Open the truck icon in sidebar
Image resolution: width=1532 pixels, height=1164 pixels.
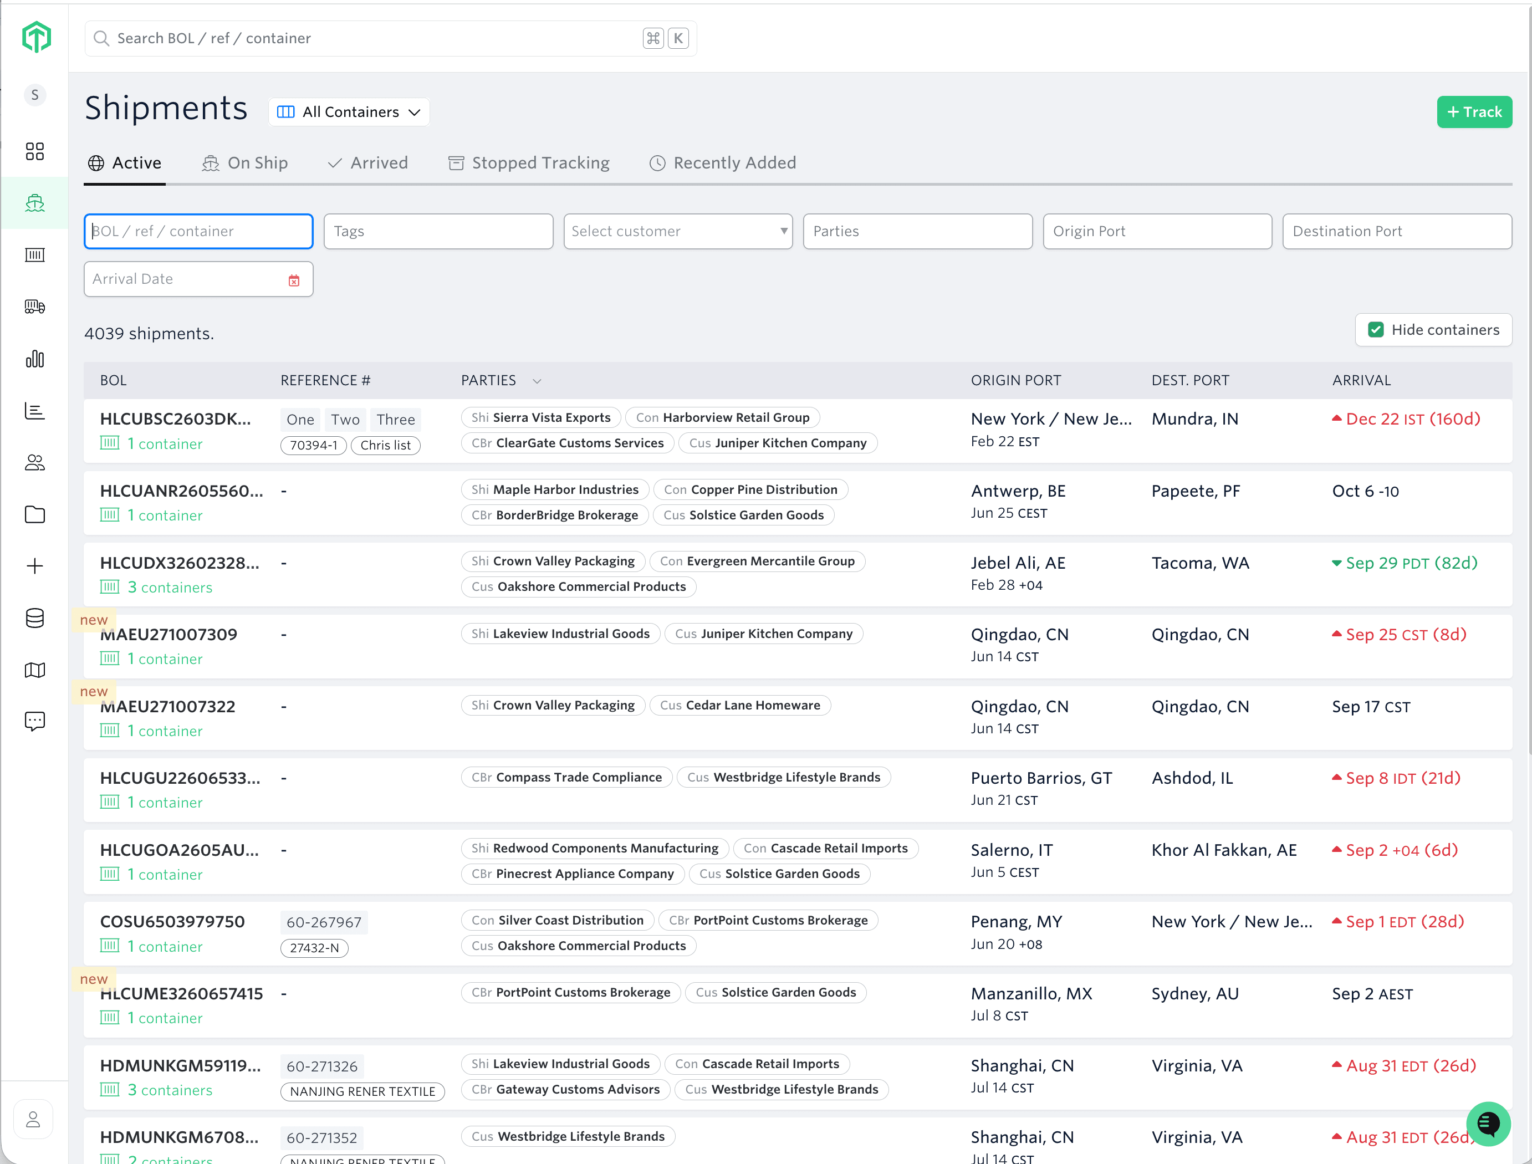[x=35, y=306]
